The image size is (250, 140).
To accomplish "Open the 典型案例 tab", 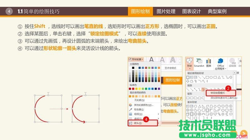I will pos(217,11).
